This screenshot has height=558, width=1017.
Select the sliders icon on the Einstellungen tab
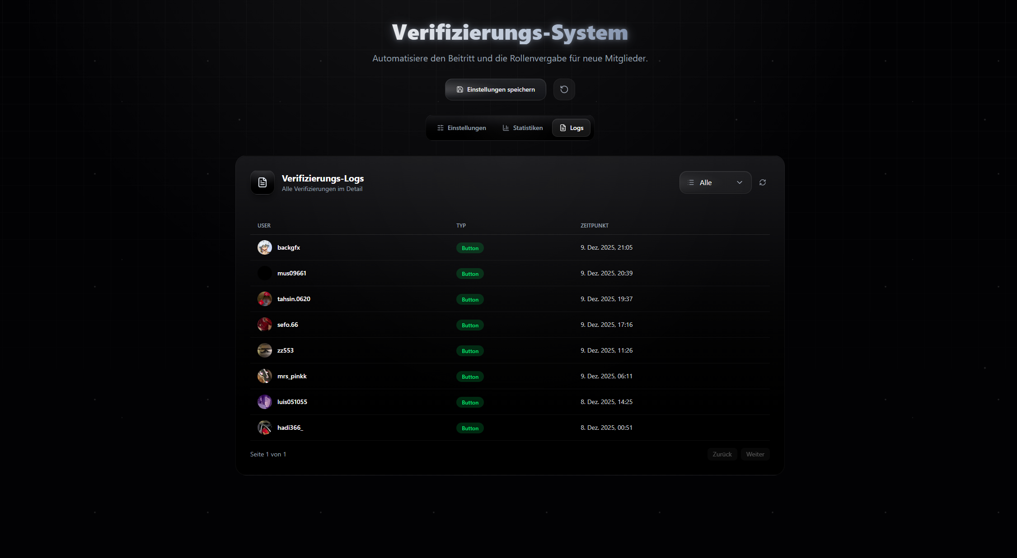[x=440, y=128]
